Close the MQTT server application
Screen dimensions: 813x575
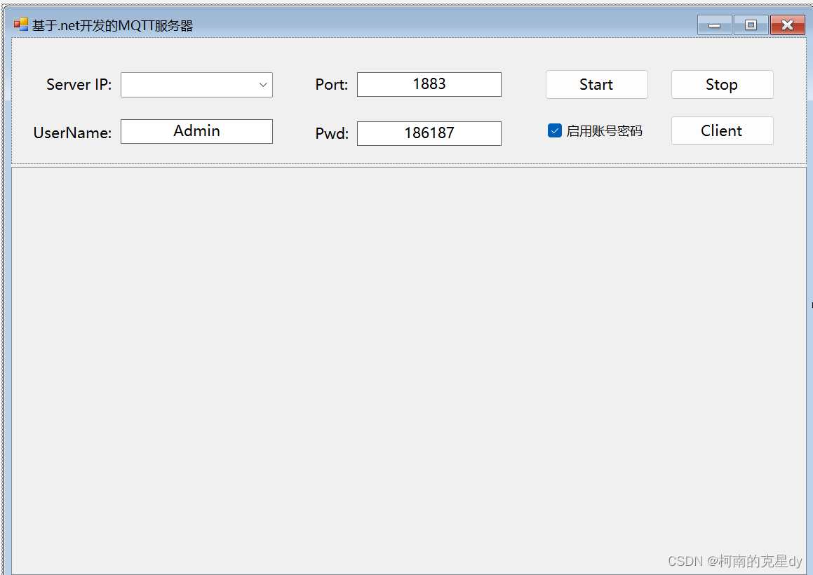pyautogui.click(x=786, y=25)
